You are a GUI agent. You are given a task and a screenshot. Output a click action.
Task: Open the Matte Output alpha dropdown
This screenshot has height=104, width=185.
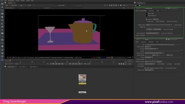click(x=158, y=25)
